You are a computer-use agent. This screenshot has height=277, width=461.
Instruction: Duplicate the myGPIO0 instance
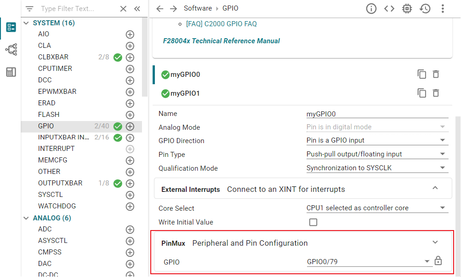coord(422,74)
